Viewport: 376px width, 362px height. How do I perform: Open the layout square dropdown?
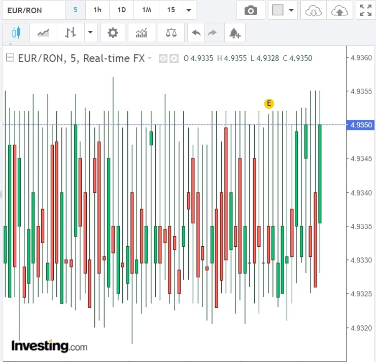click(x=283, y=10)
